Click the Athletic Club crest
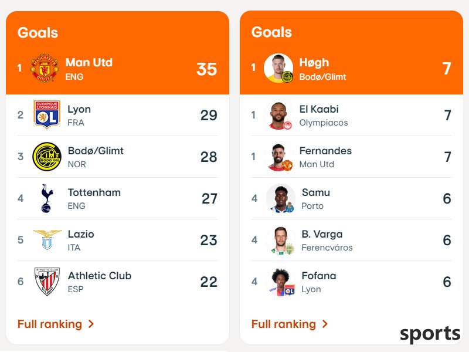This screenshot has width=469, height=352. click(x=47, y=282)
